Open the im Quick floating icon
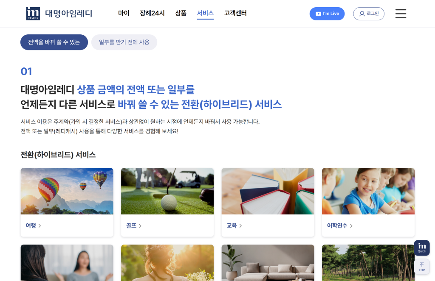The image size is (435, 281). [422, 248]
